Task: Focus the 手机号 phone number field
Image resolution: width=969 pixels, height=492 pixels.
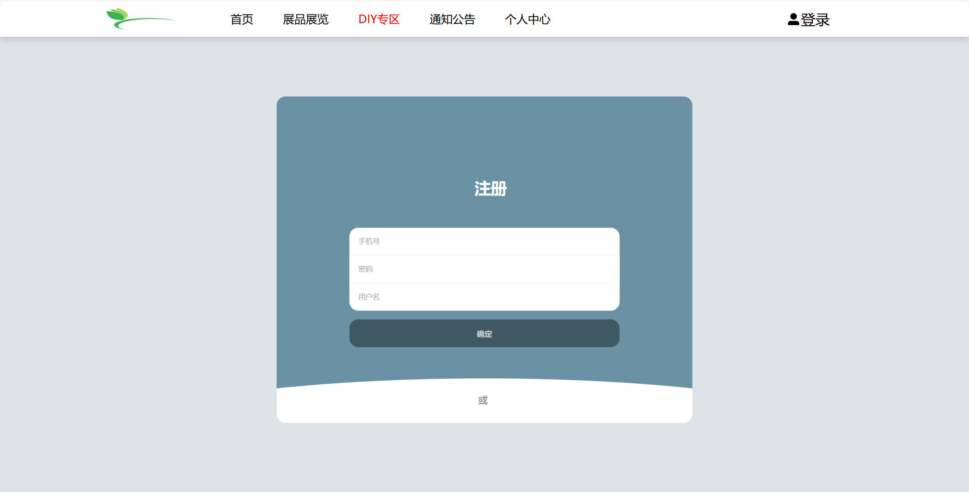Action: click(484, 241)
